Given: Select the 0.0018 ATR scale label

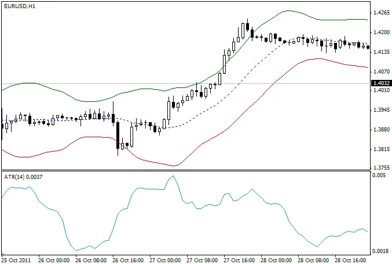Looking at the screenshot, I should coord(380,251).
